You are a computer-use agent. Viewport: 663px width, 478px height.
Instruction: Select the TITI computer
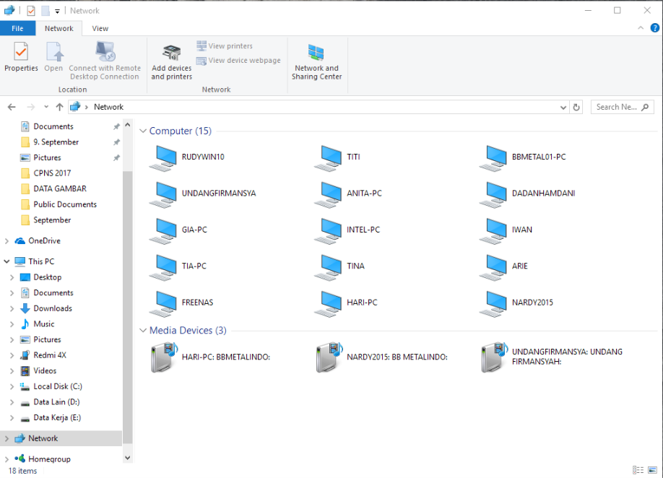(x=337, y=157)
